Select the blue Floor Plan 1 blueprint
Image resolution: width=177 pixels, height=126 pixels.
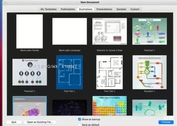(69, 72)
